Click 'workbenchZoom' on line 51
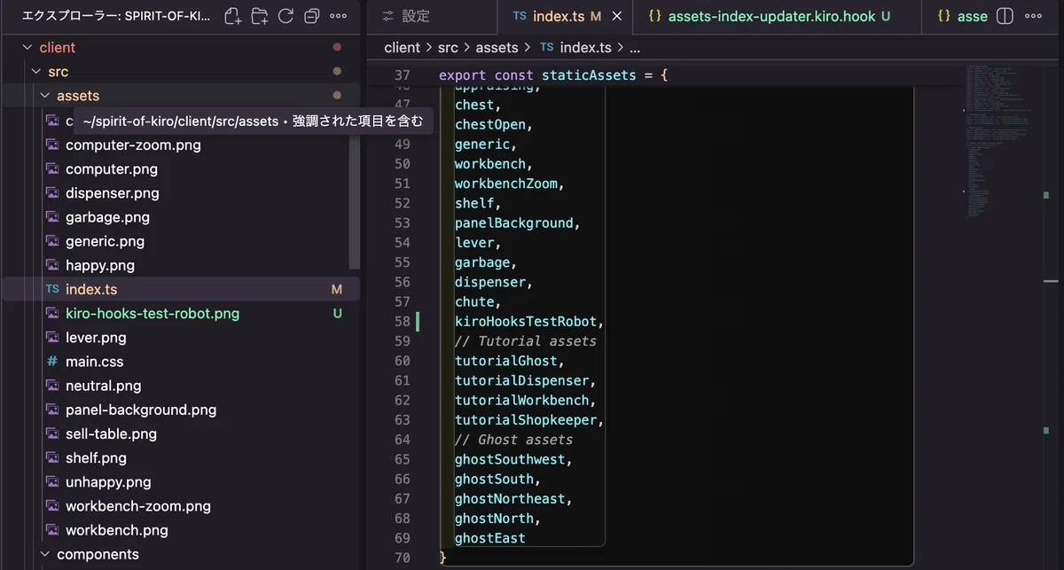 (x=506, y=183)
